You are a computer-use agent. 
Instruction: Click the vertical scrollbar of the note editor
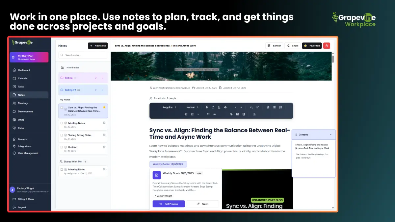pyautogui.click(x=333, y=59)
